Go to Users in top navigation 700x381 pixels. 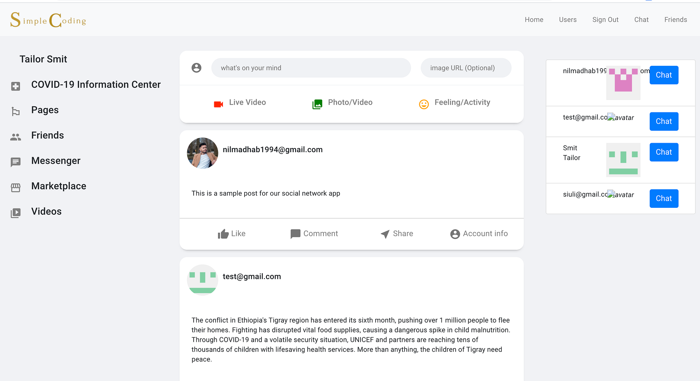click(568, 20)
